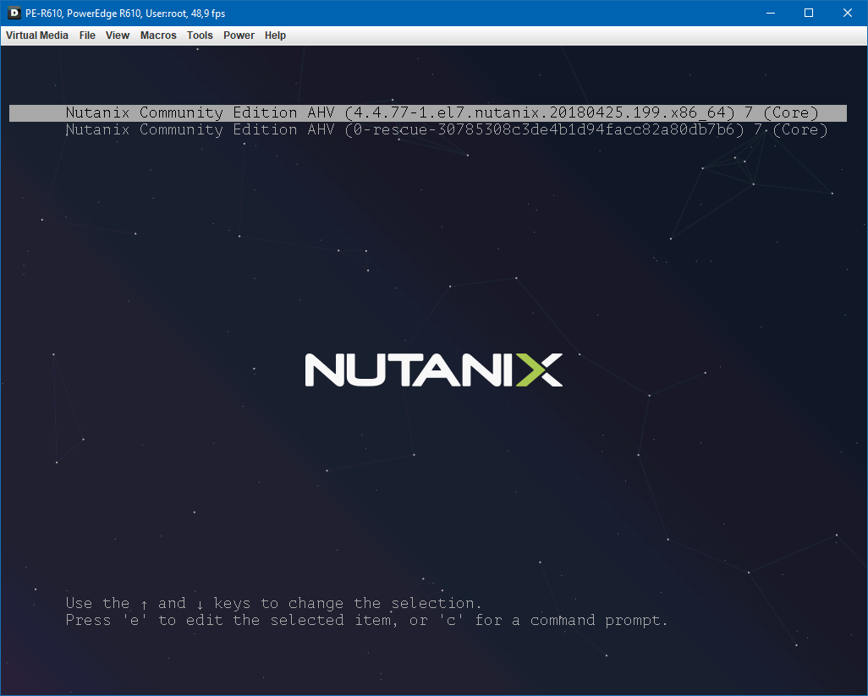868x696 pixels.
Task: Open the Power menu
Action: click(239, 36)
